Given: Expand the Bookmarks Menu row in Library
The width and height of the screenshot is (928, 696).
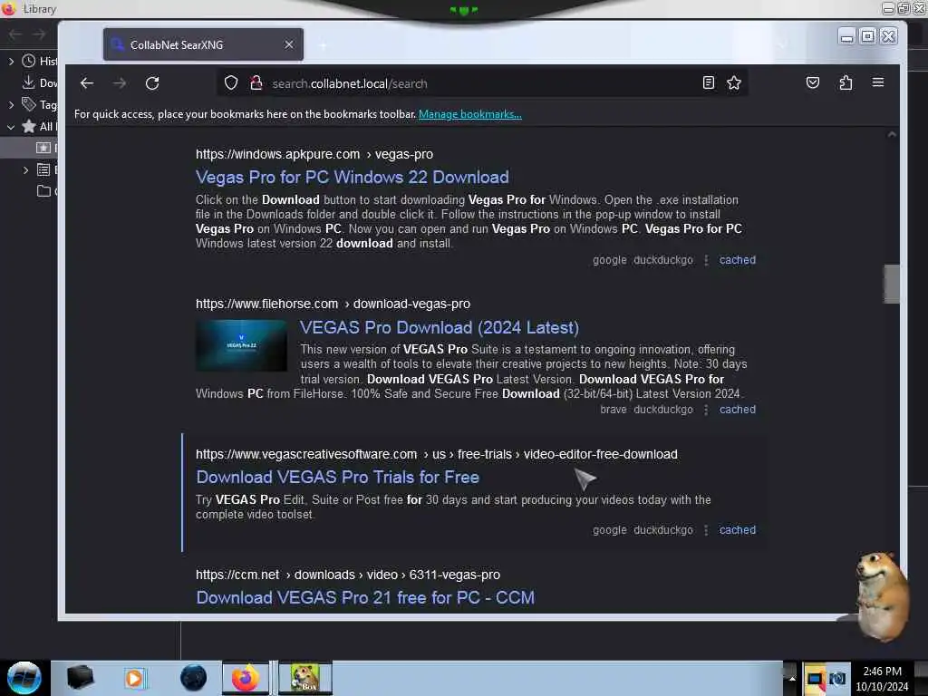Looking at the screenshot, I should pos(24,169).
